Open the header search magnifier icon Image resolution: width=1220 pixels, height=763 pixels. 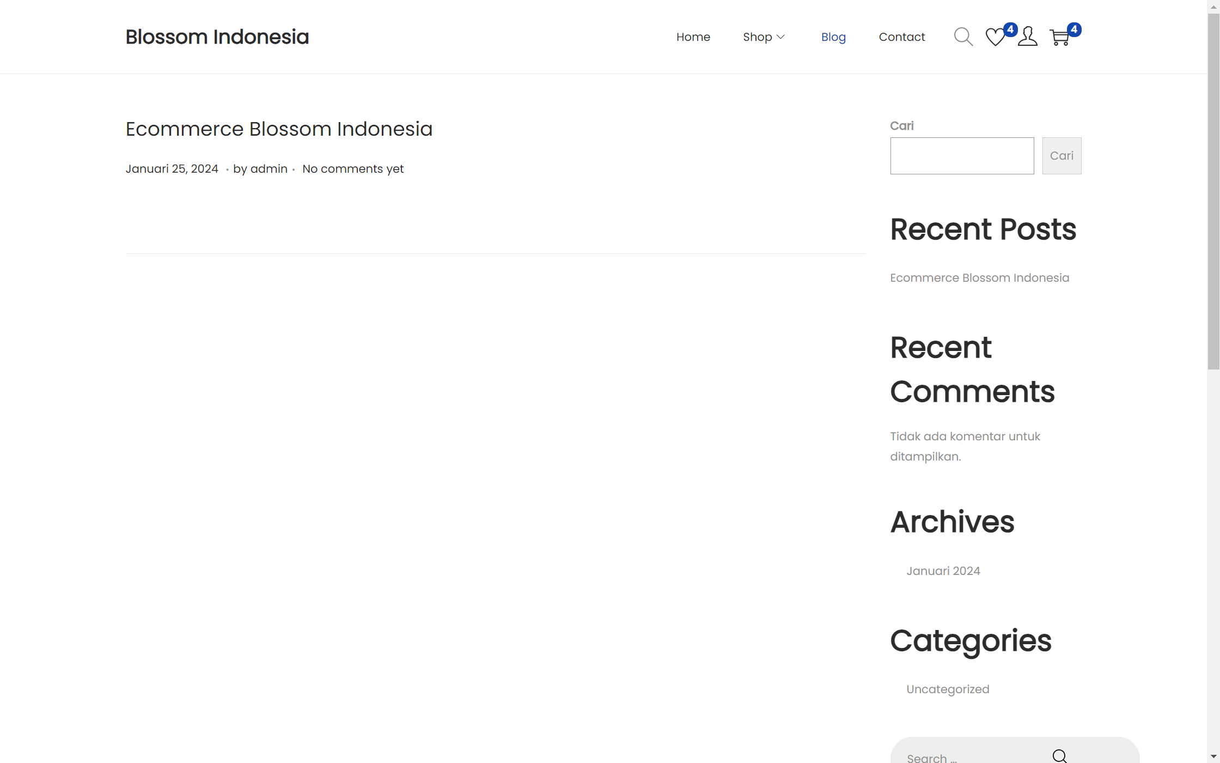[963, 37]
